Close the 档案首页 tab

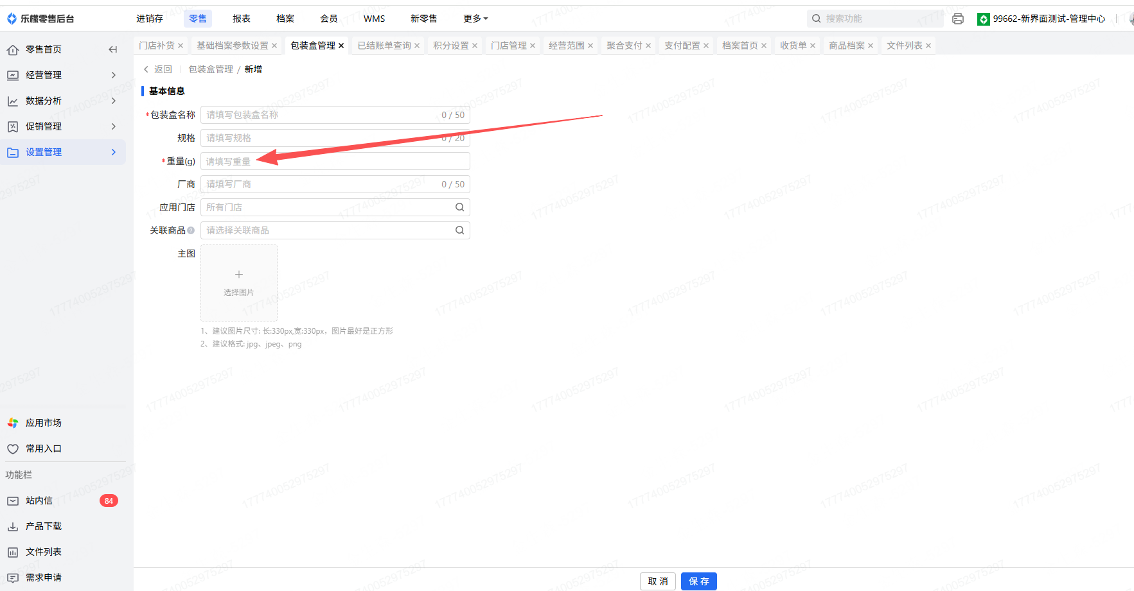pos(764,46)
